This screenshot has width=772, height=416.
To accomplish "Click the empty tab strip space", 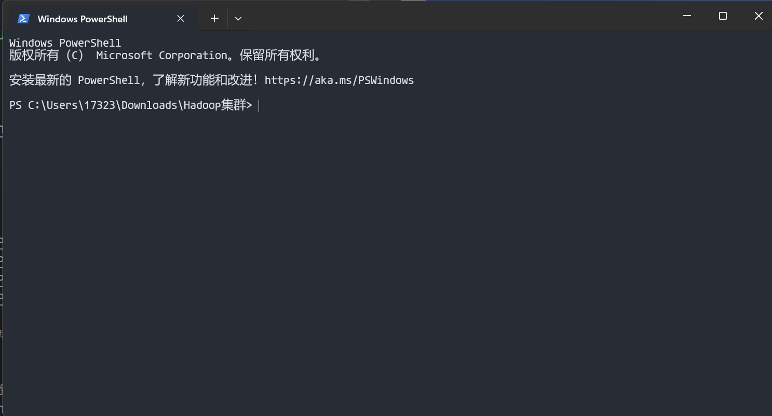I will tap(467, 19).
